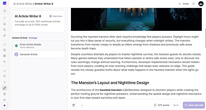Select the pencil writer icon in the sidebar
The width and height of the screenshot is (206, 110).
(x=4, y=88)
